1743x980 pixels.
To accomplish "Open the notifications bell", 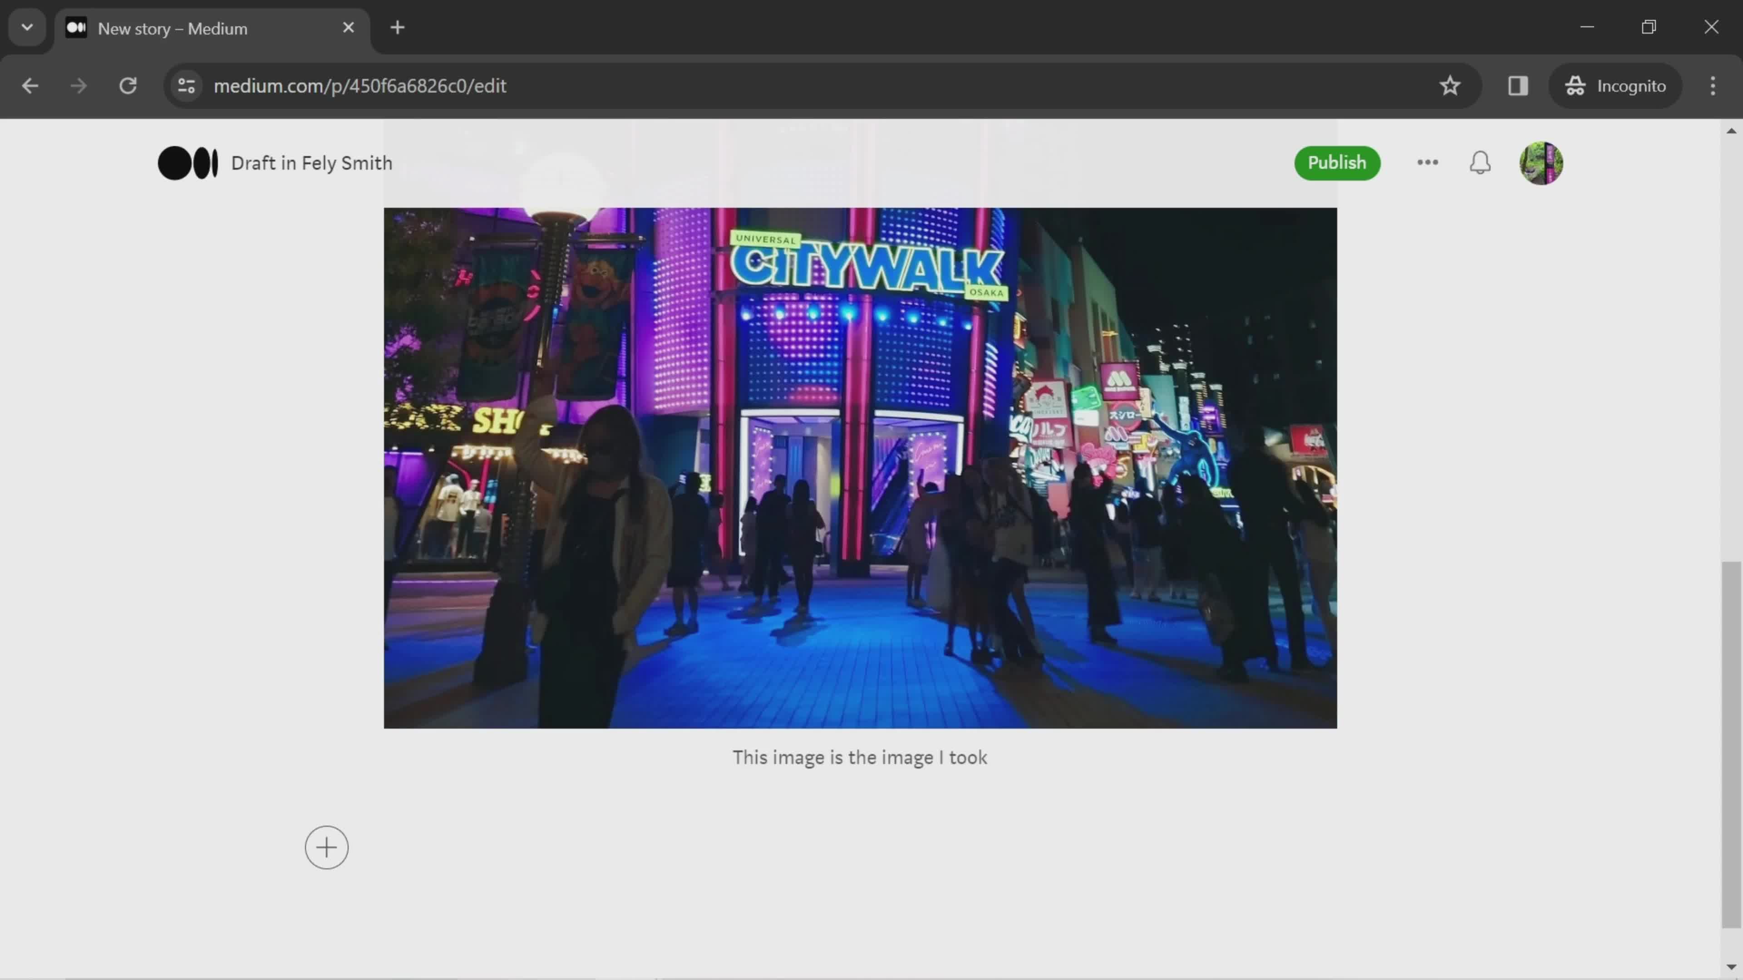I will pyautogui.click(x=1480, y=162).
